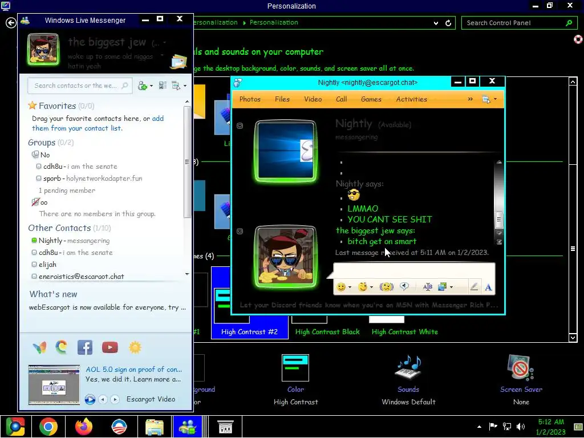Show hidden icons in the system tray

479,427
